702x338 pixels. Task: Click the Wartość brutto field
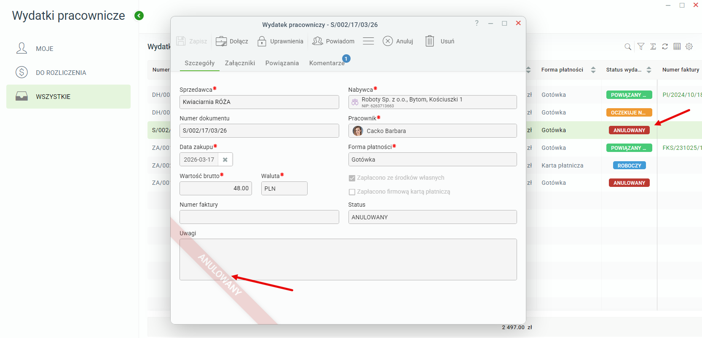pyautogui.click(x=216, y=188)
